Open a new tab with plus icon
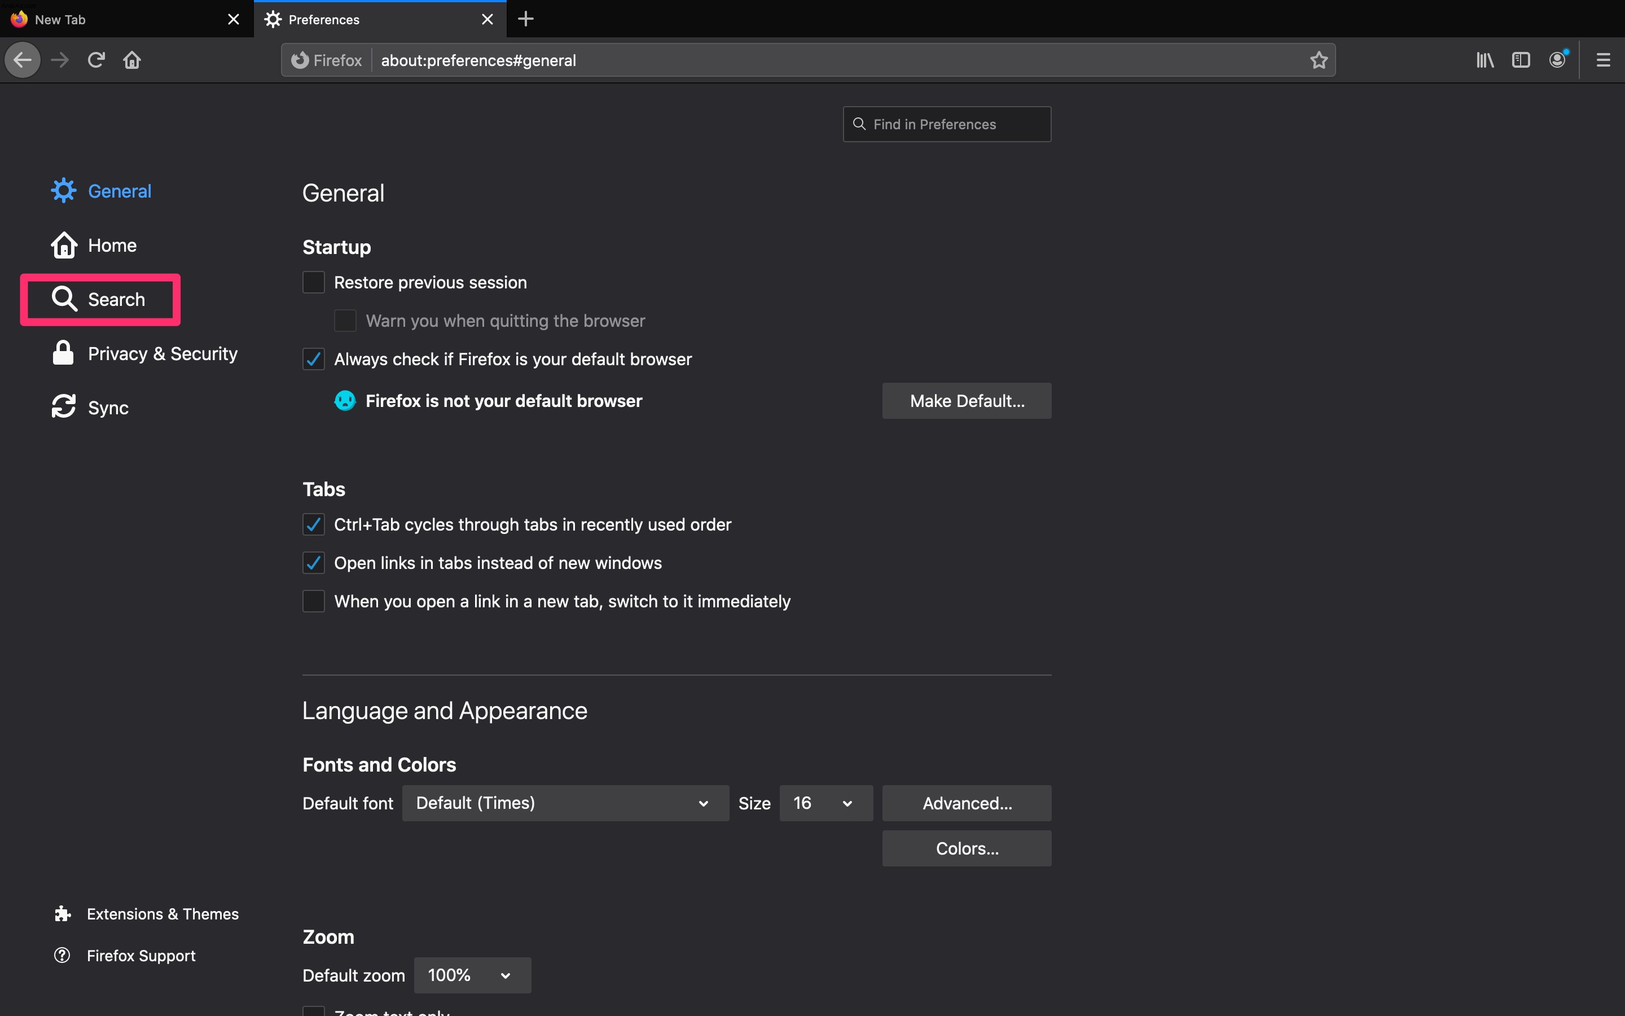This screenshot has height=1016, width=1625. (x=526, y=19)
